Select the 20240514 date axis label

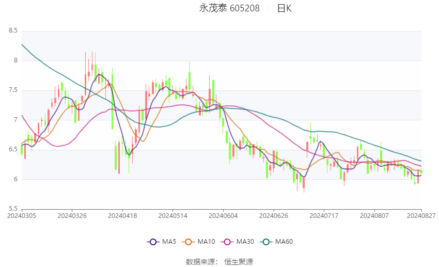173,216
